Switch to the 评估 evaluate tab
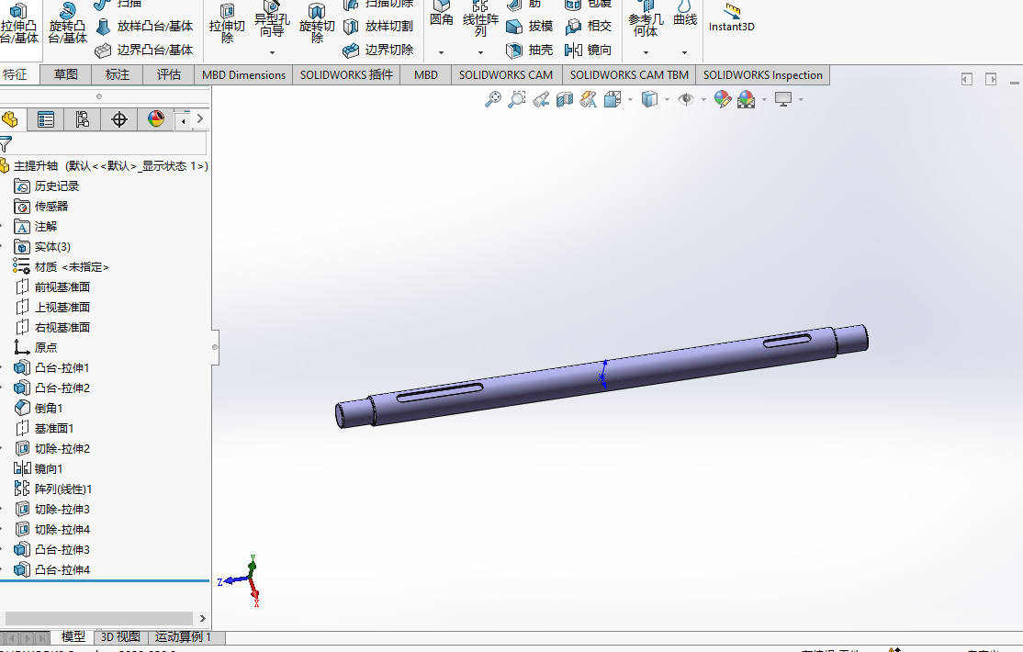 [168, 74]
